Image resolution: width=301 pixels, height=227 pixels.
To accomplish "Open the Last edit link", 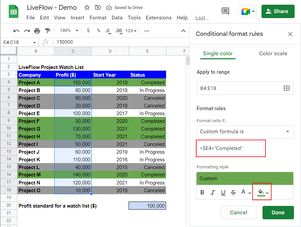I will tap(202, 18).
